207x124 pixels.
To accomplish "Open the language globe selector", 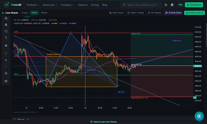I will click(172, 5).
